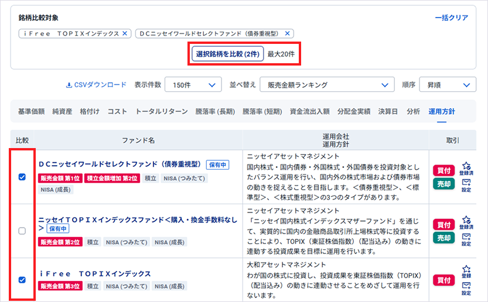The height and width of the screenshot is (302, 488).
Task: Switch to the コスト tab
Action: [x=117, y=111]
